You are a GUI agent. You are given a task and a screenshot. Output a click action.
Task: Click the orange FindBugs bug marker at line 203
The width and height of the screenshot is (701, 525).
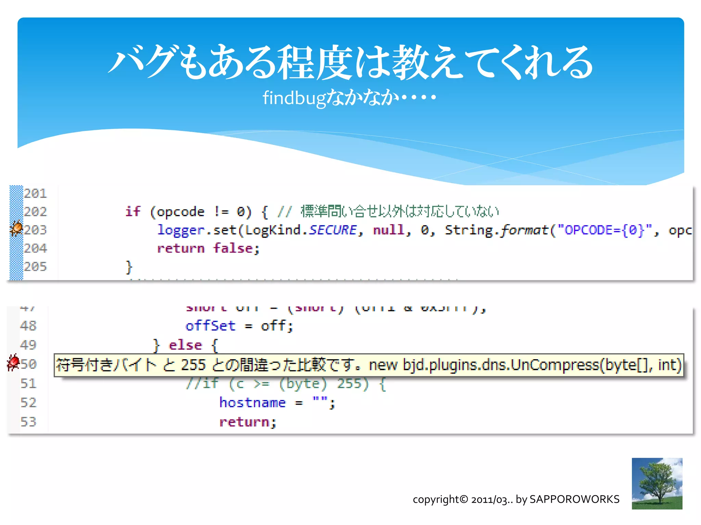point(16,229)
